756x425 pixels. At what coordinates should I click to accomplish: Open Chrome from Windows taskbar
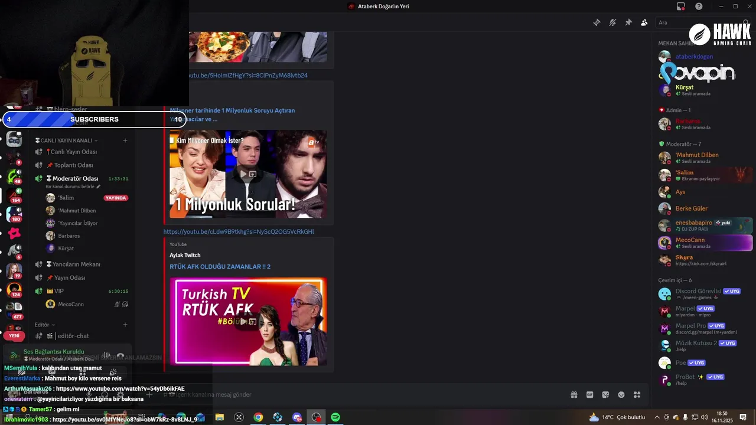[x=258, y=417]
